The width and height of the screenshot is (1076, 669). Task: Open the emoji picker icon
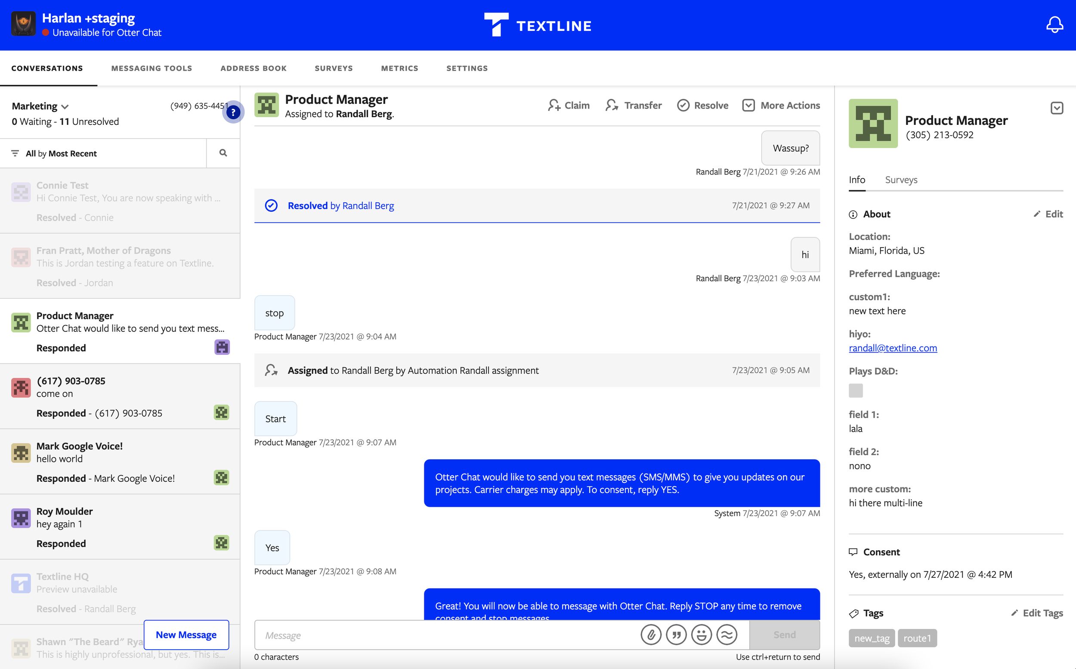point(702,635)
